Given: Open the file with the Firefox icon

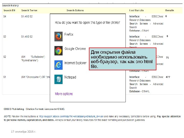Looking at the screenshot, I should (x=59, y=37).
